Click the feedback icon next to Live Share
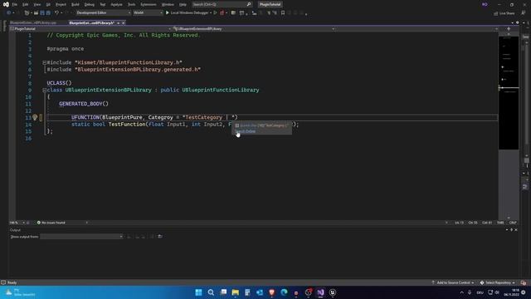Image resolution: width=531 pixels, height=299 pixels. 524,13
